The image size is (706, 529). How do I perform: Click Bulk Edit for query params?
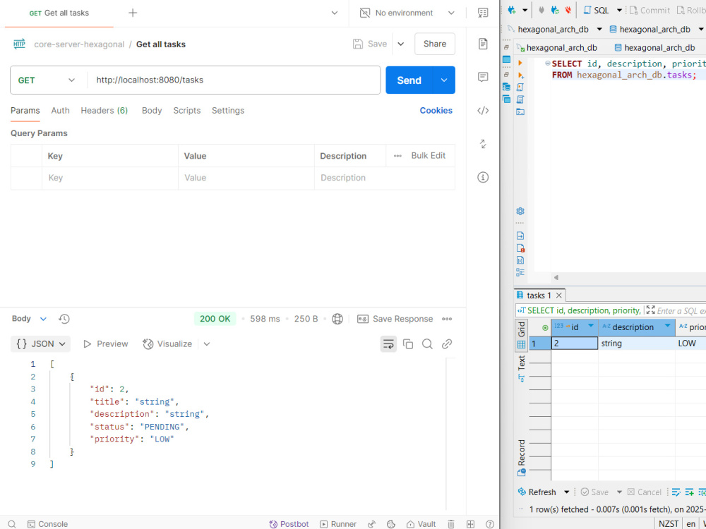(429, 156)
